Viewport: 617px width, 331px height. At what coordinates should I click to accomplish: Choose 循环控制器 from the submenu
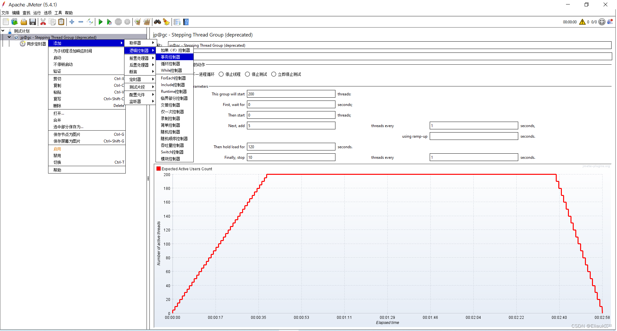click(174, 64)
